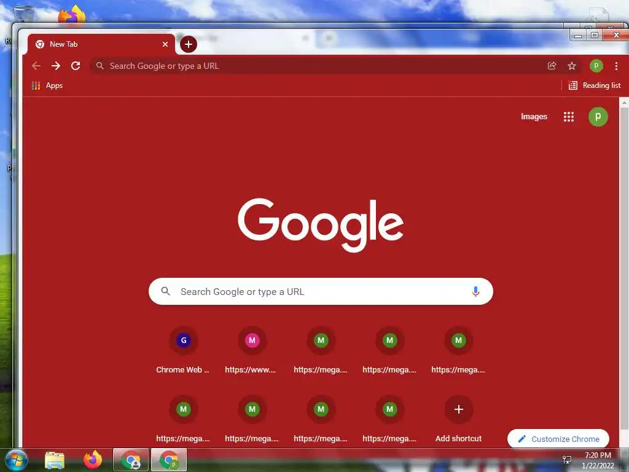Open the pink M https://www shortcut

(251, 351)
